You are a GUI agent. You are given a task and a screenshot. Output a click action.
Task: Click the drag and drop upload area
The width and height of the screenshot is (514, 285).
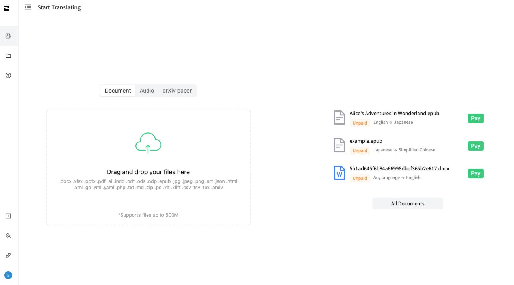pyautogui.click(x=148, y=197)
